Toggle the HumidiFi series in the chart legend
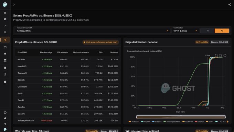 [134, 122]
